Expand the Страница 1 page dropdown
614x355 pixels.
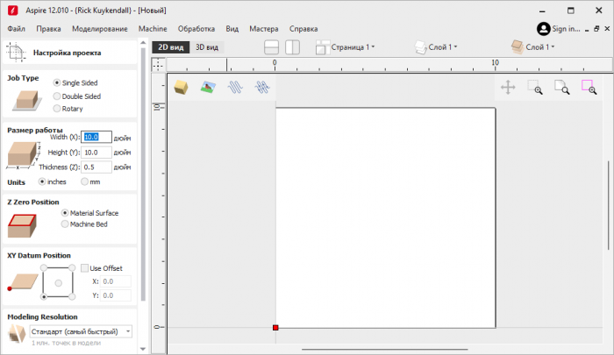[346, 47]
